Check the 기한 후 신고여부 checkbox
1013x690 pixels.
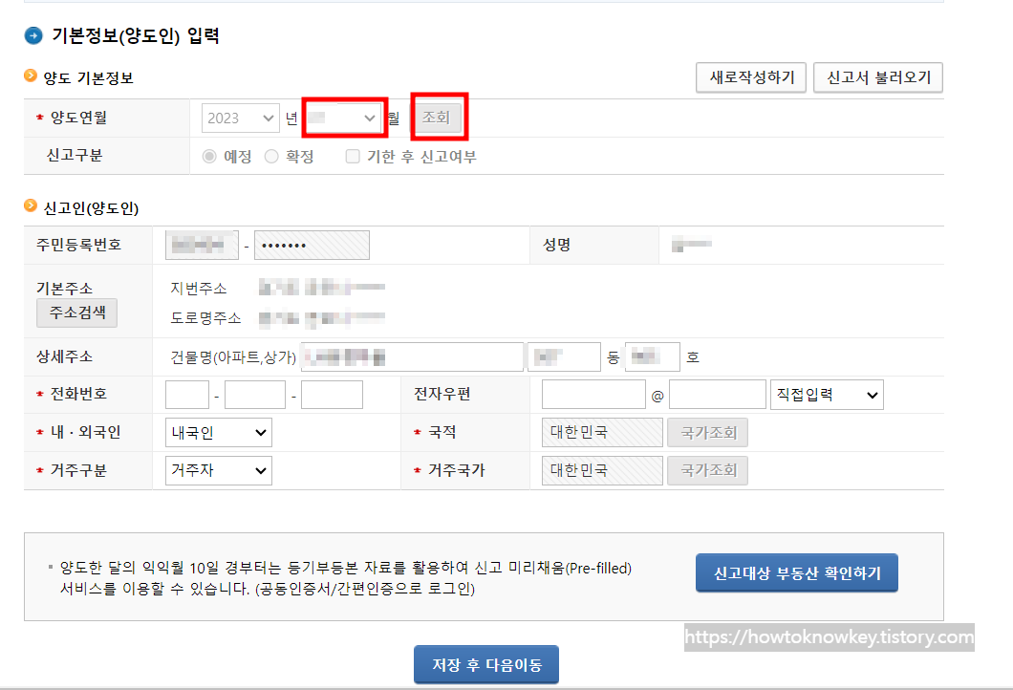tap(352, 154)
